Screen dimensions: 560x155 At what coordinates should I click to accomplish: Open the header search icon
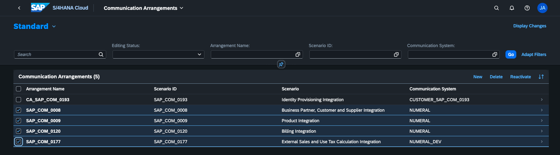click(497, 8)
